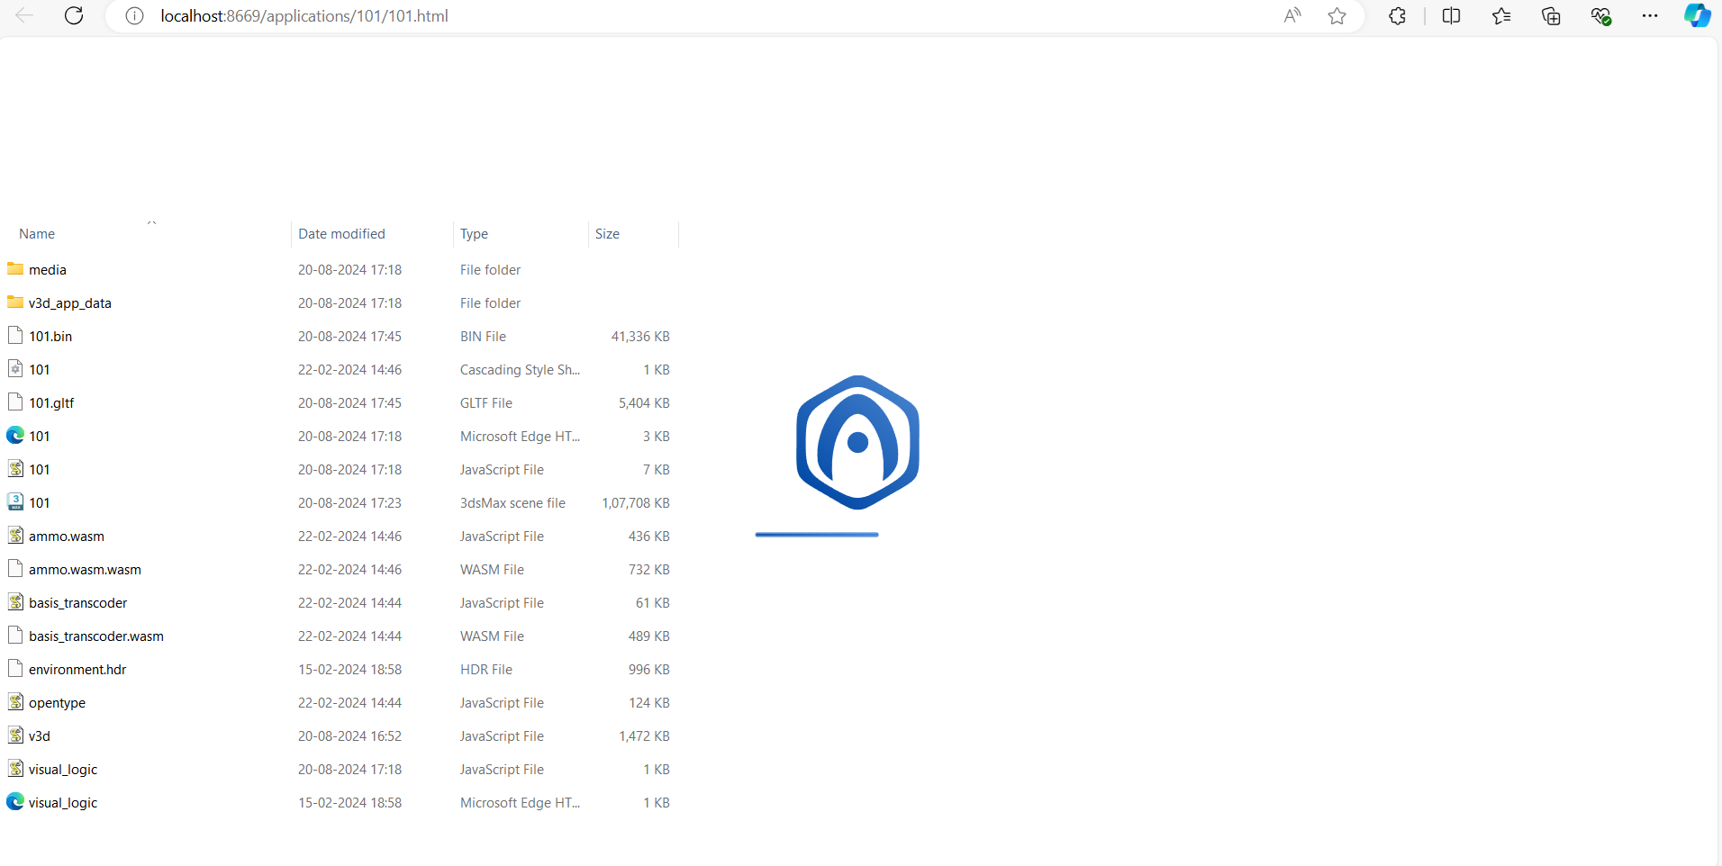This screenshot has height=866, width=1722.
Task: Select the ammo.wasm.wasm file icon
Action: [x=15, y=569]
